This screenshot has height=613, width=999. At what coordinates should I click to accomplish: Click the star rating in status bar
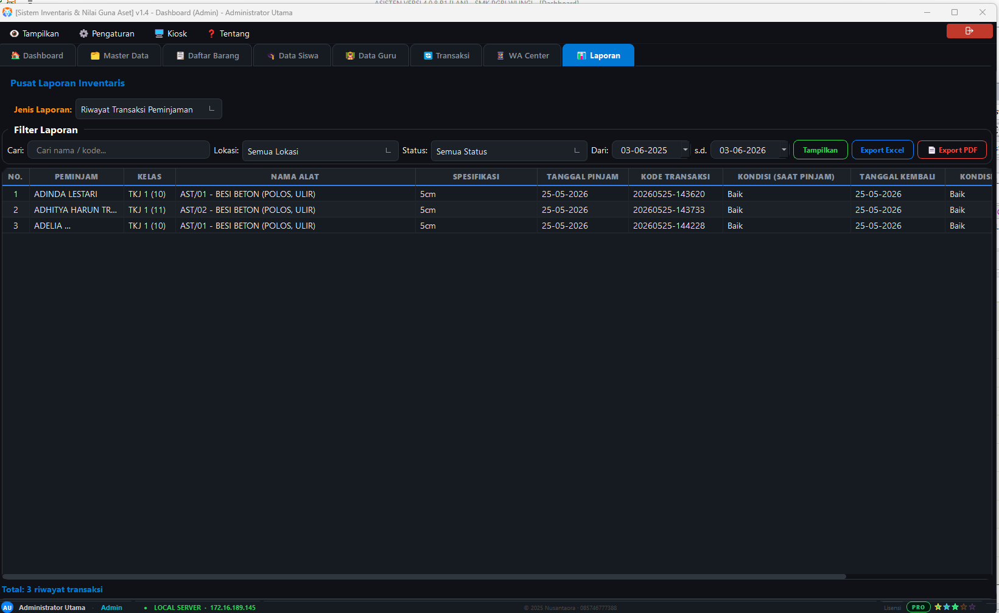955,607
